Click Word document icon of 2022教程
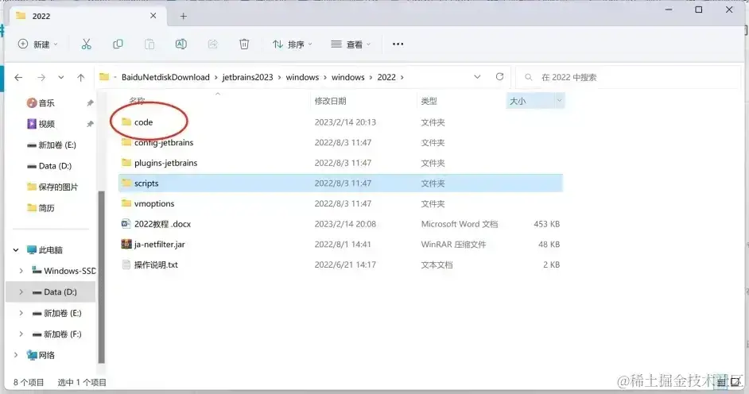 (x=126, y=224)
